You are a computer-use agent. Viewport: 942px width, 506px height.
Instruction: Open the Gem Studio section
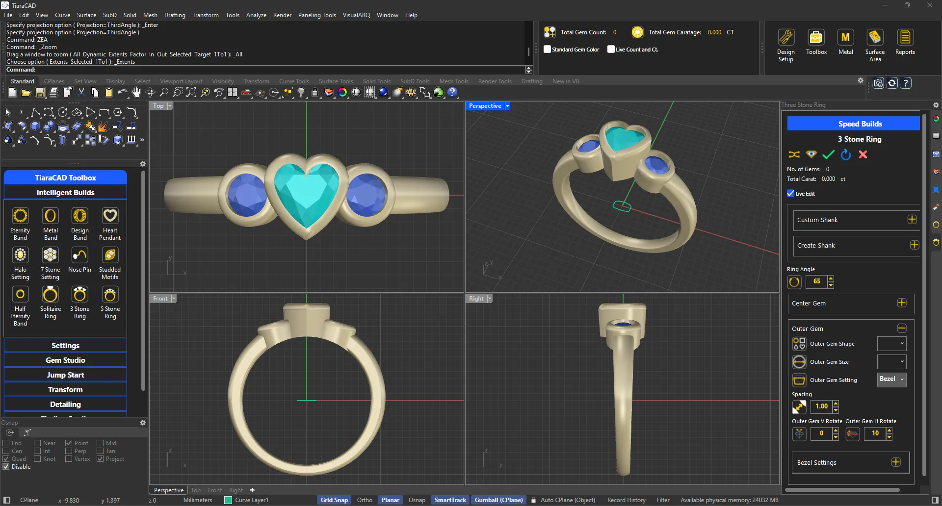click(65, 360)
